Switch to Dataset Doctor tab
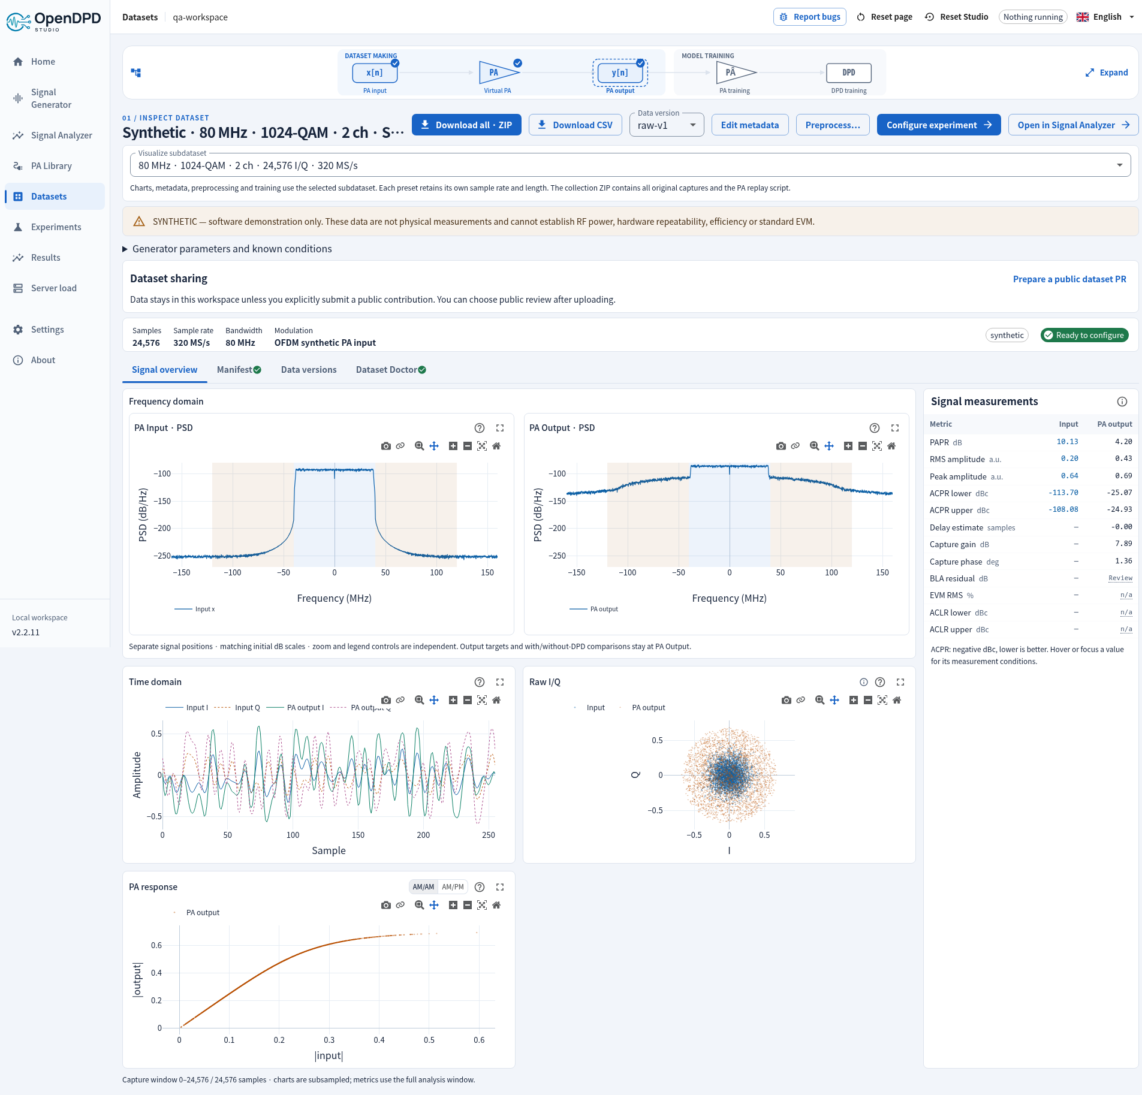1142x1095 pixels. tap(391, 370)
